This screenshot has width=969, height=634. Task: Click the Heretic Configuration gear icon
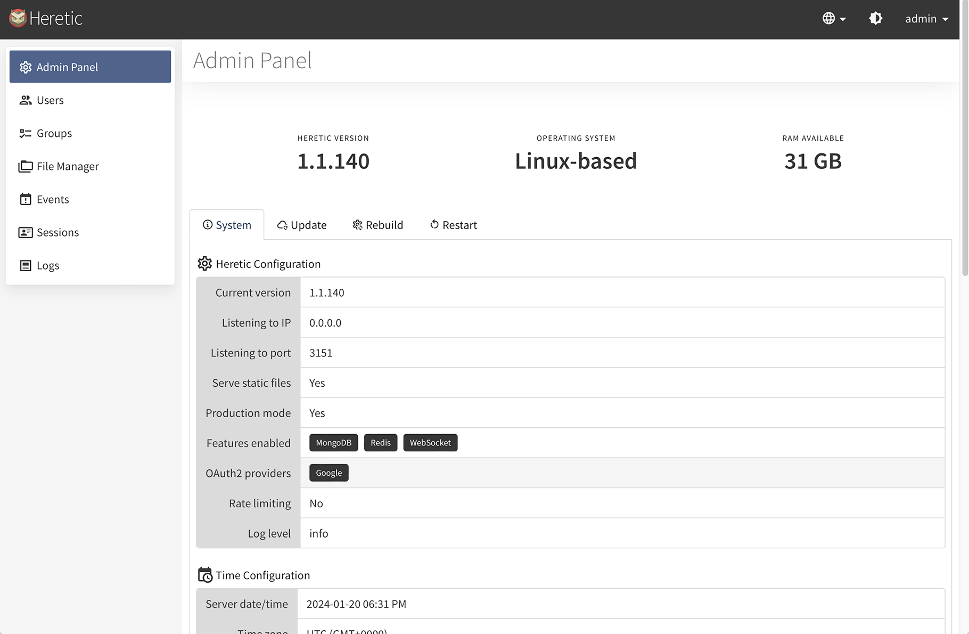205,264
